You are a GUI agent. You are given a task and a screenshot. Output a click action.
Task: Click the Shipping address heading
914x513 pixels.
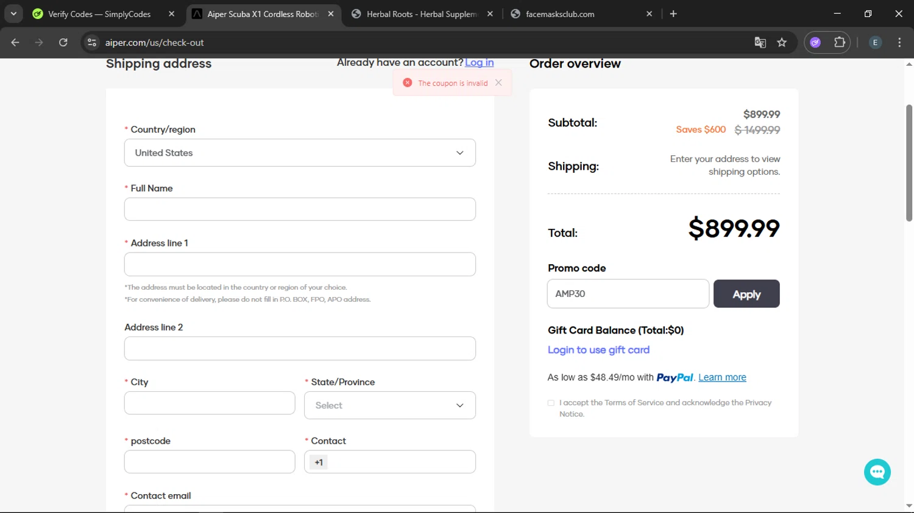tap(158, 63)
